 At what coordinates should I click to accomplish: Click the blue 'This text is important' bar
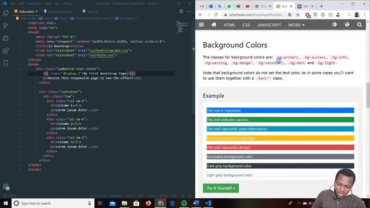pyautogui.click(x=280, y=110)
